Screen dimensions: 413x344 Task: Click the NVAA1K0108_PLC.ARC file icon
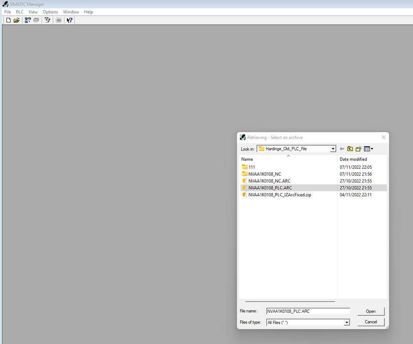tap(244, 188)
